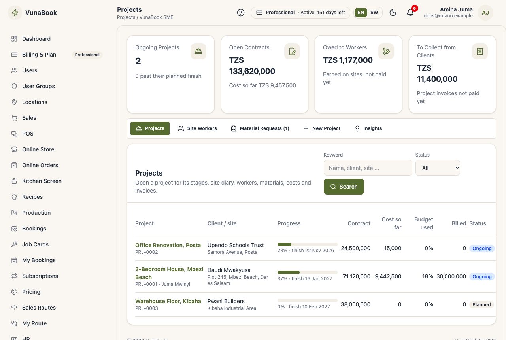Switch to the Site Workers tab
Screen dimensions: 506x340
point(197,128)
